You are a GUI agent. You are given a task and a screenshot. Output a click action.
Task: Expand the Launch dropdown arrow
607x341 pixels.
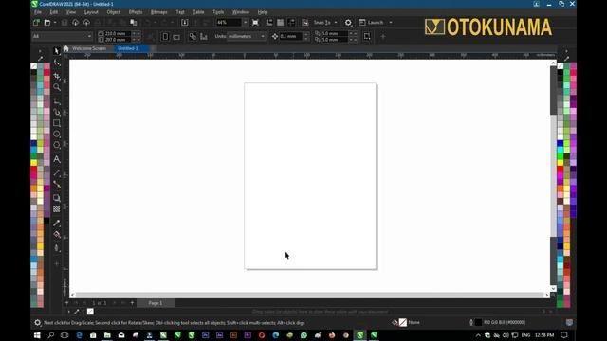391,23
